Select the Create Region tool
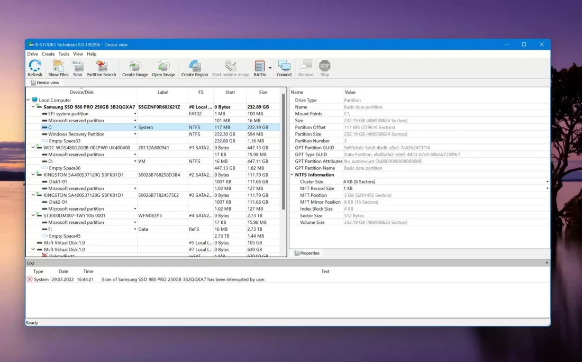This screenshot has width=582, height=362. point(195,68)
